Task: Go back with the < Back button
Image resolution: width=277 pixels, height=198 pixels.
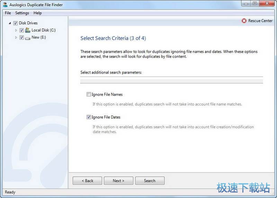Action: (87, 181)
